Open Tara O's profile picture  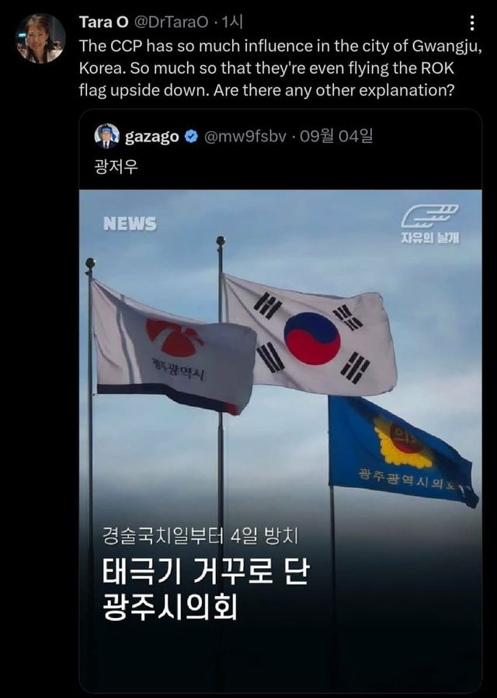pos(40,38)
